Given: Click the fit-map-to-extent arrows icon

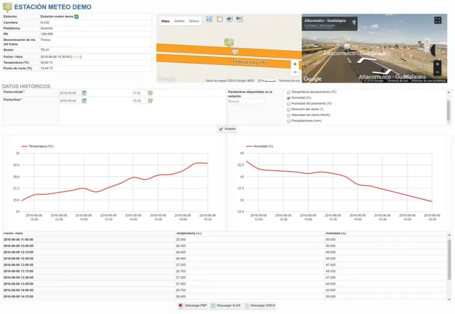Looking at the screenshot, I should [x=209, y=19].
